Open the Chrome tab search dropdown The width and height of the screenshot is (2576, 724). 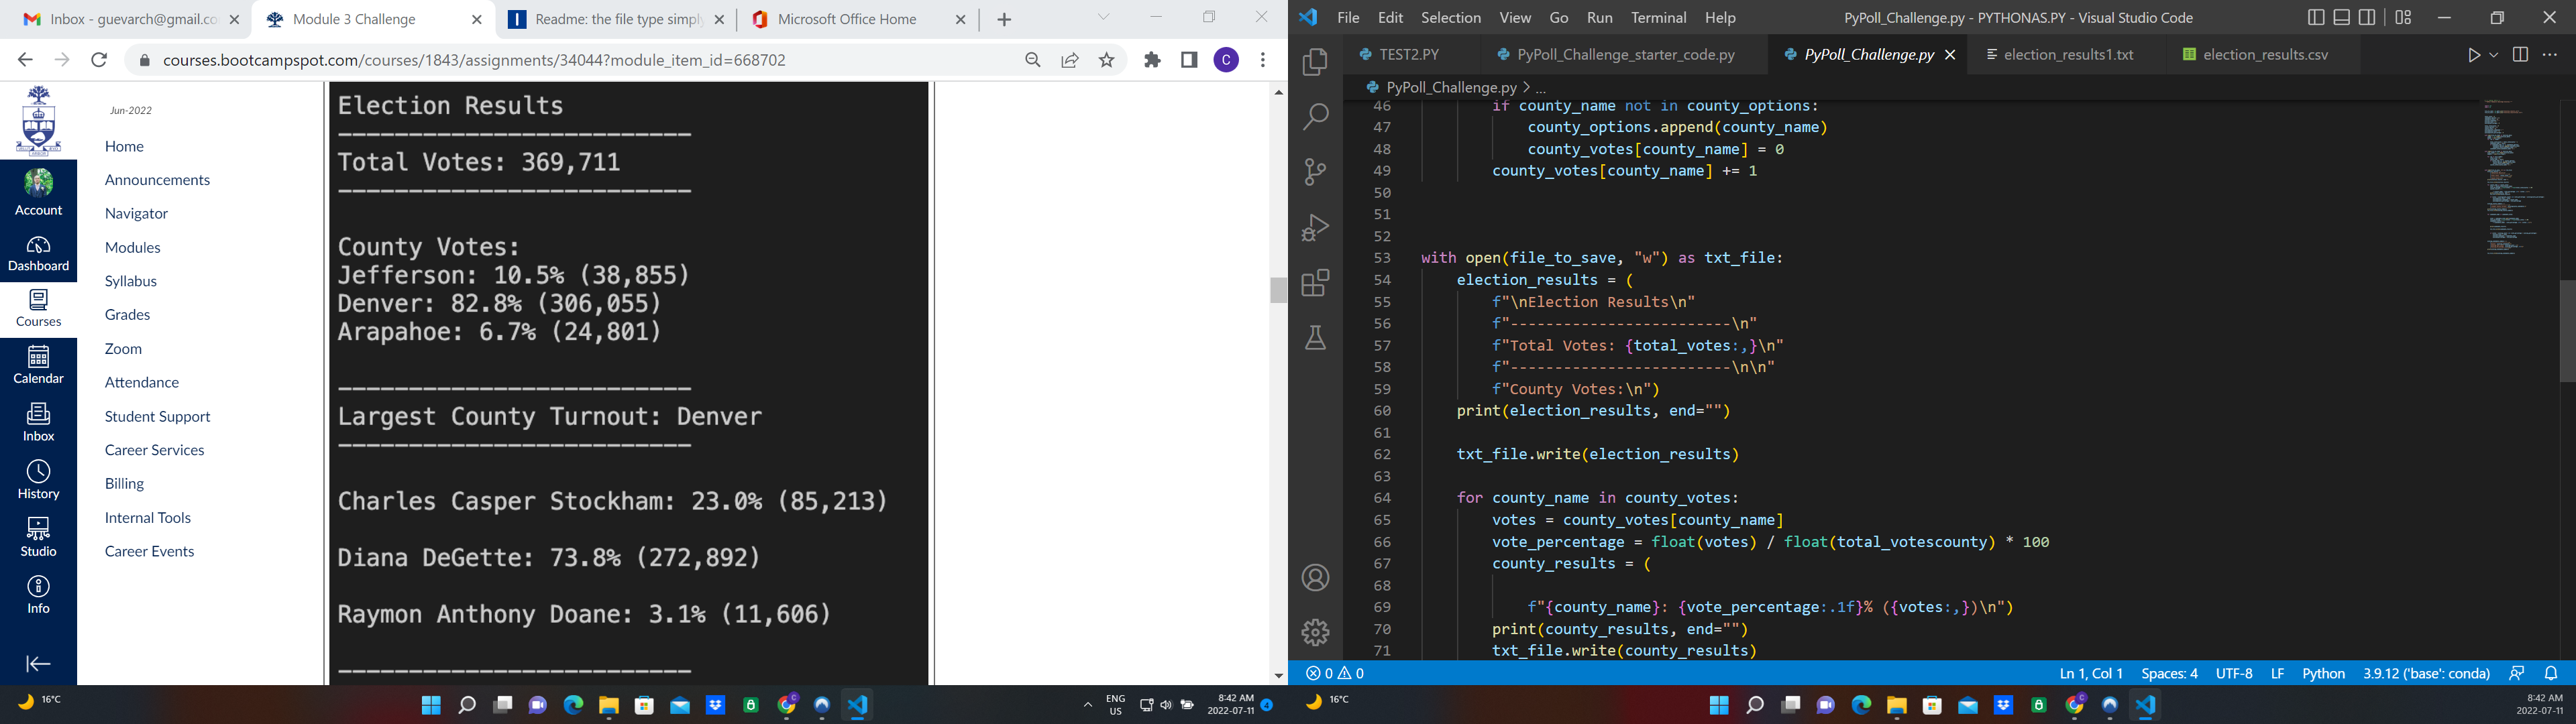(x=1104, y=17)
